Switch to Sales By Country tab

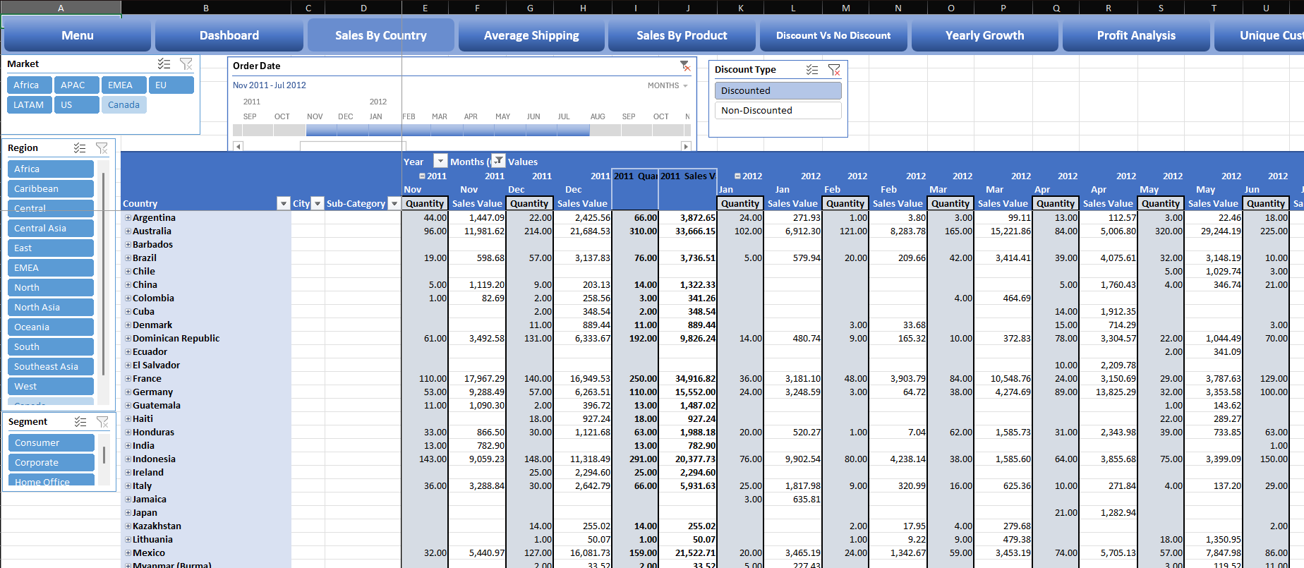click(381, 35)
